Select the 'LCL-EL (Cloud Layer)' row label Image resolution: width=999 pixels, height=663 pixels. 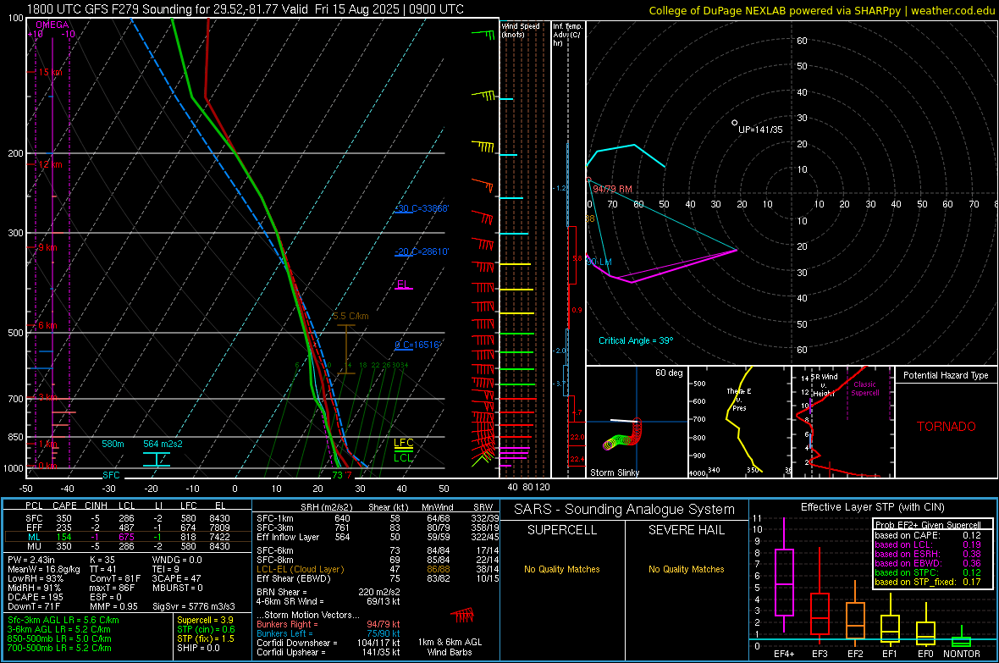click(x=300, y=569)
